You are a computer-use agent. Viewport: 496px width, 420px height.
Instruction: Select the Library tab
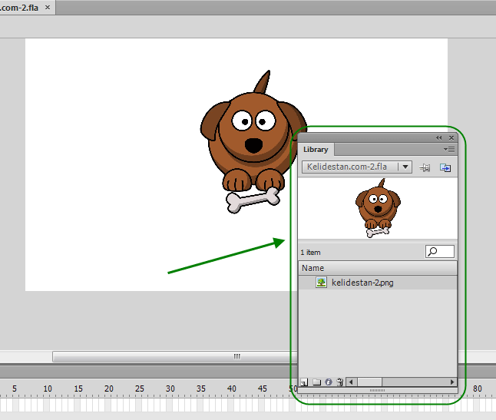(316, 149)
